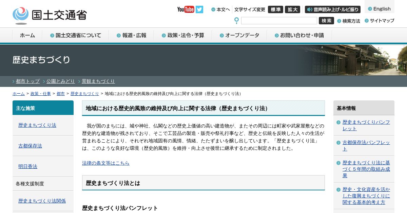Click the 歴史まちづくり banner title
This screenshot has height=213, width=407.
point(41,60)
